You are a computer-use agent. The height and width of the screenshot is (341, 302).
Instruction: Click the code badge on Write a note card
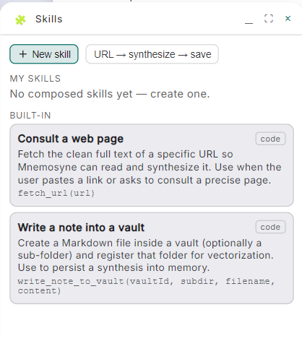(x=270, y=227)
